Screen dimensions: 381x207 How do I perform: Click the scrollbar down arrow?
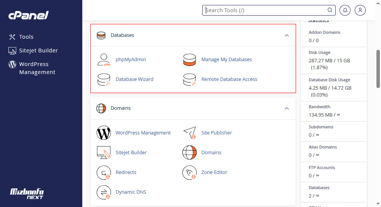378,204
